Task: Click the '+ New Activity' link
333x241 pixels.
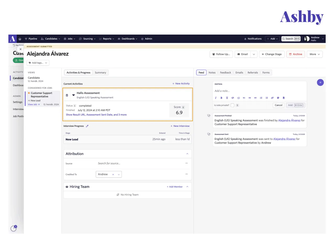Action: (181, 84)
